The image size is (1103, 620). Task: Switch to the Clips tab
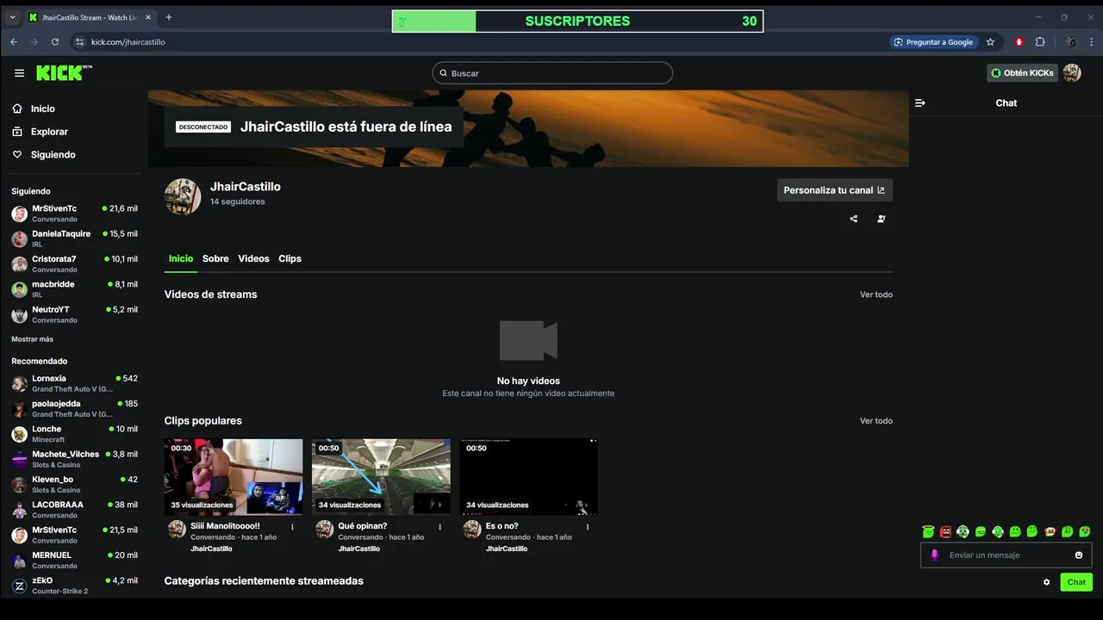pyautogui.click(x=290, y=258)
